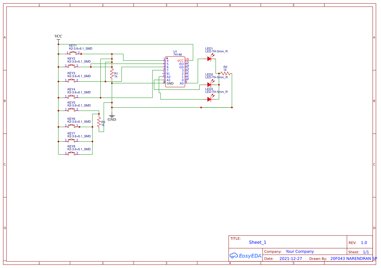The image size is (381, 268).
Task: Toggle the KEY8 switch symbol
Action: click(71, 153)
